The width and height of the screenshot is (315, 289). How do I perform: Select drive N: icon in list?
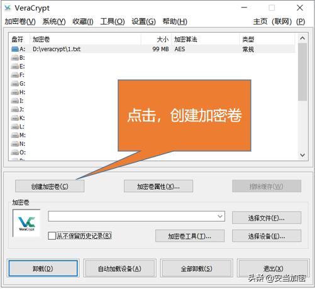pyautogui.click(x=15, y=144)
